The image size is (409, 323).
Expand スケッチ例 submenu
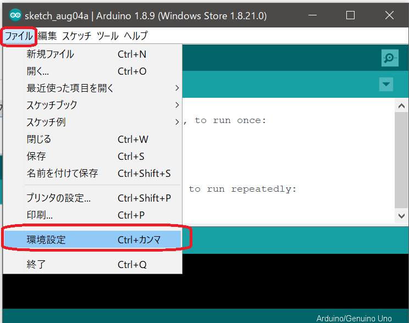(92, 122)
